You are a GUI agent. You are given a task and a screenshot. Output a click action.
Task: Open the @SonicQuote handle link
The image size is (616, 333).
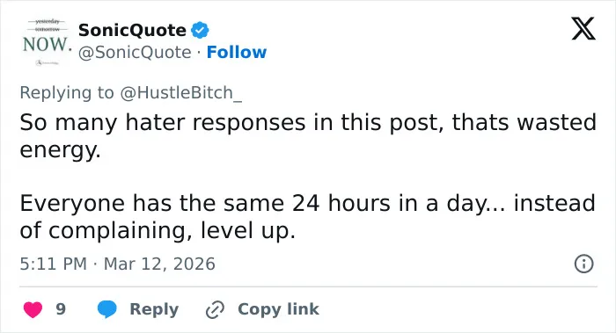pos(135,52)
